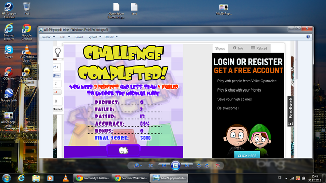Viewport: 326px width, 183px height.
Task: Open the zoom magnifier control
Action: (x=138, y=166)
